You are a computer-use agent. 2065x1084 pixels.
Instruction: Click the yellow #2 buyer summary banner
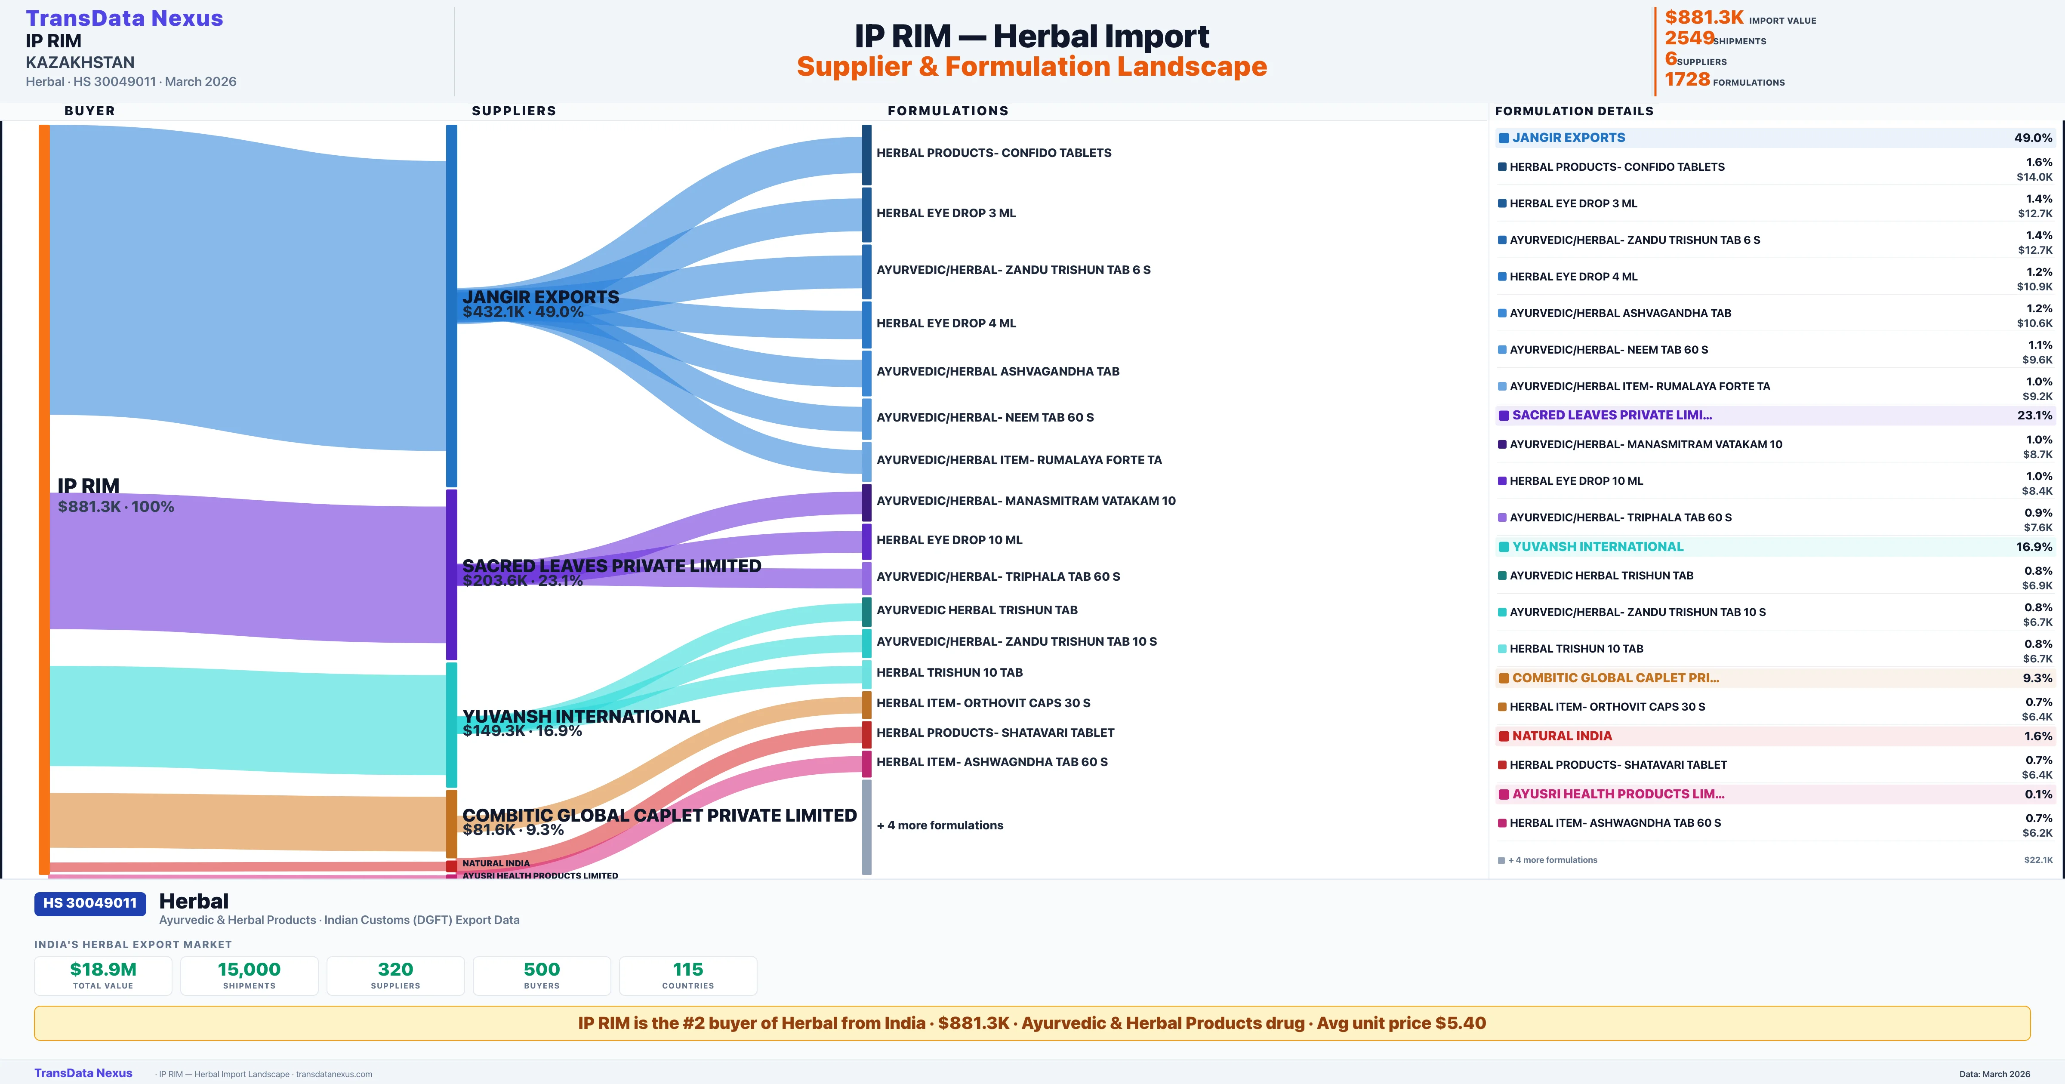pyautogui.click(x=1032, y=1023)
